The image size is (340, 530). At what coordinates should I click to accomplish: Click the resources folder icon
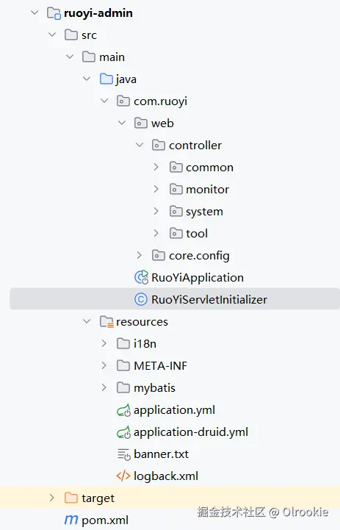106,322
